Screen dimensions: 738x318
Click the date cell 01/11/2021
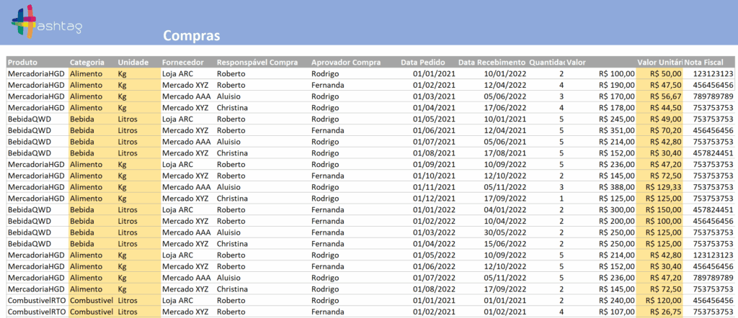434,187
